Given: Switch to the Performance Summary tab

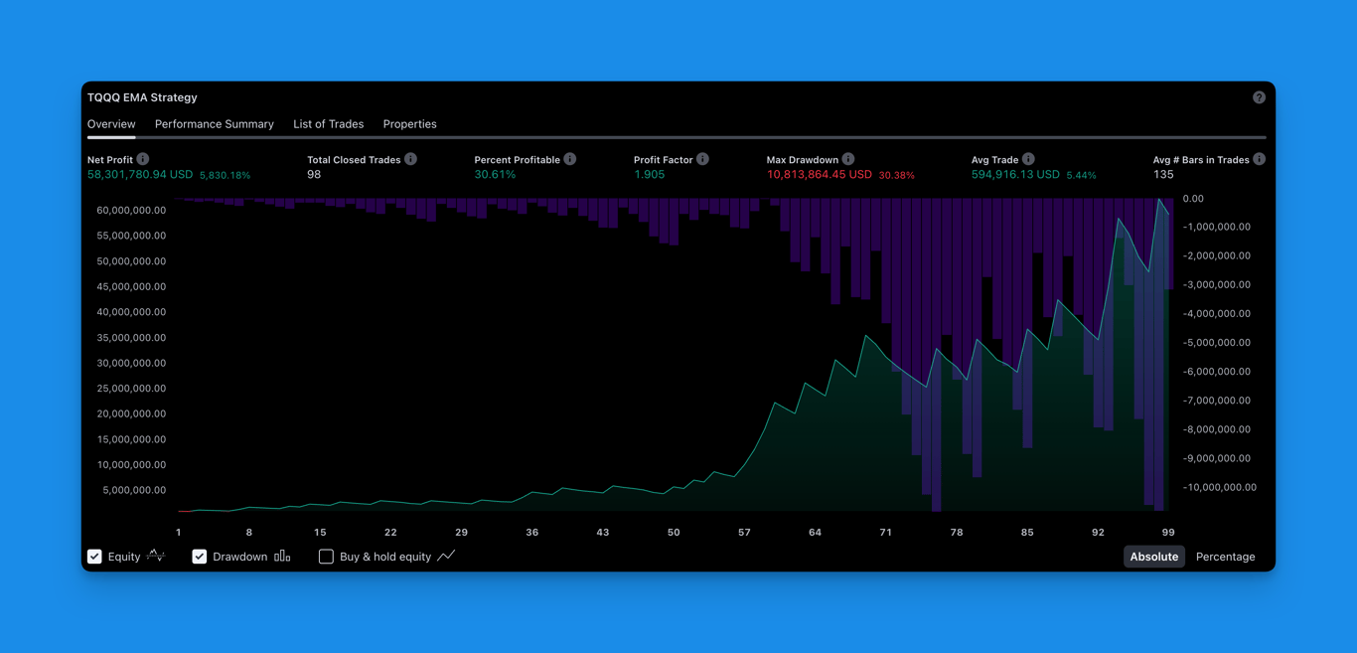Looking at the screenshot, I should [214, 124].
